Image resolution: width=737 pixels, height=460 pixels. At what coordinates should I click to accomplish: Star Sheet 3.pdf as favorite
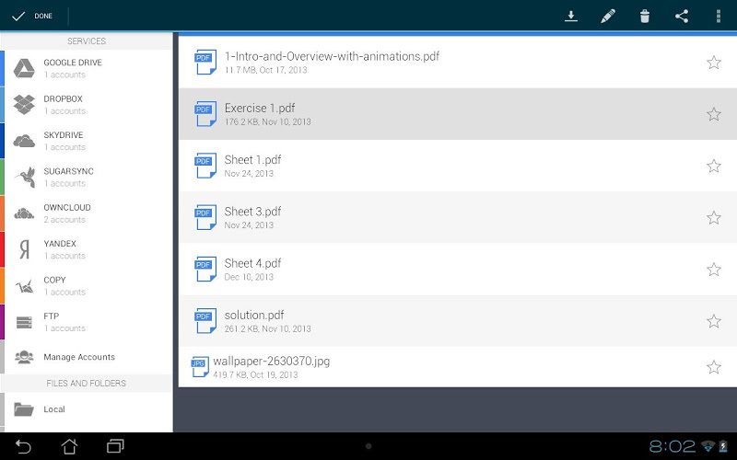point(713,217)
